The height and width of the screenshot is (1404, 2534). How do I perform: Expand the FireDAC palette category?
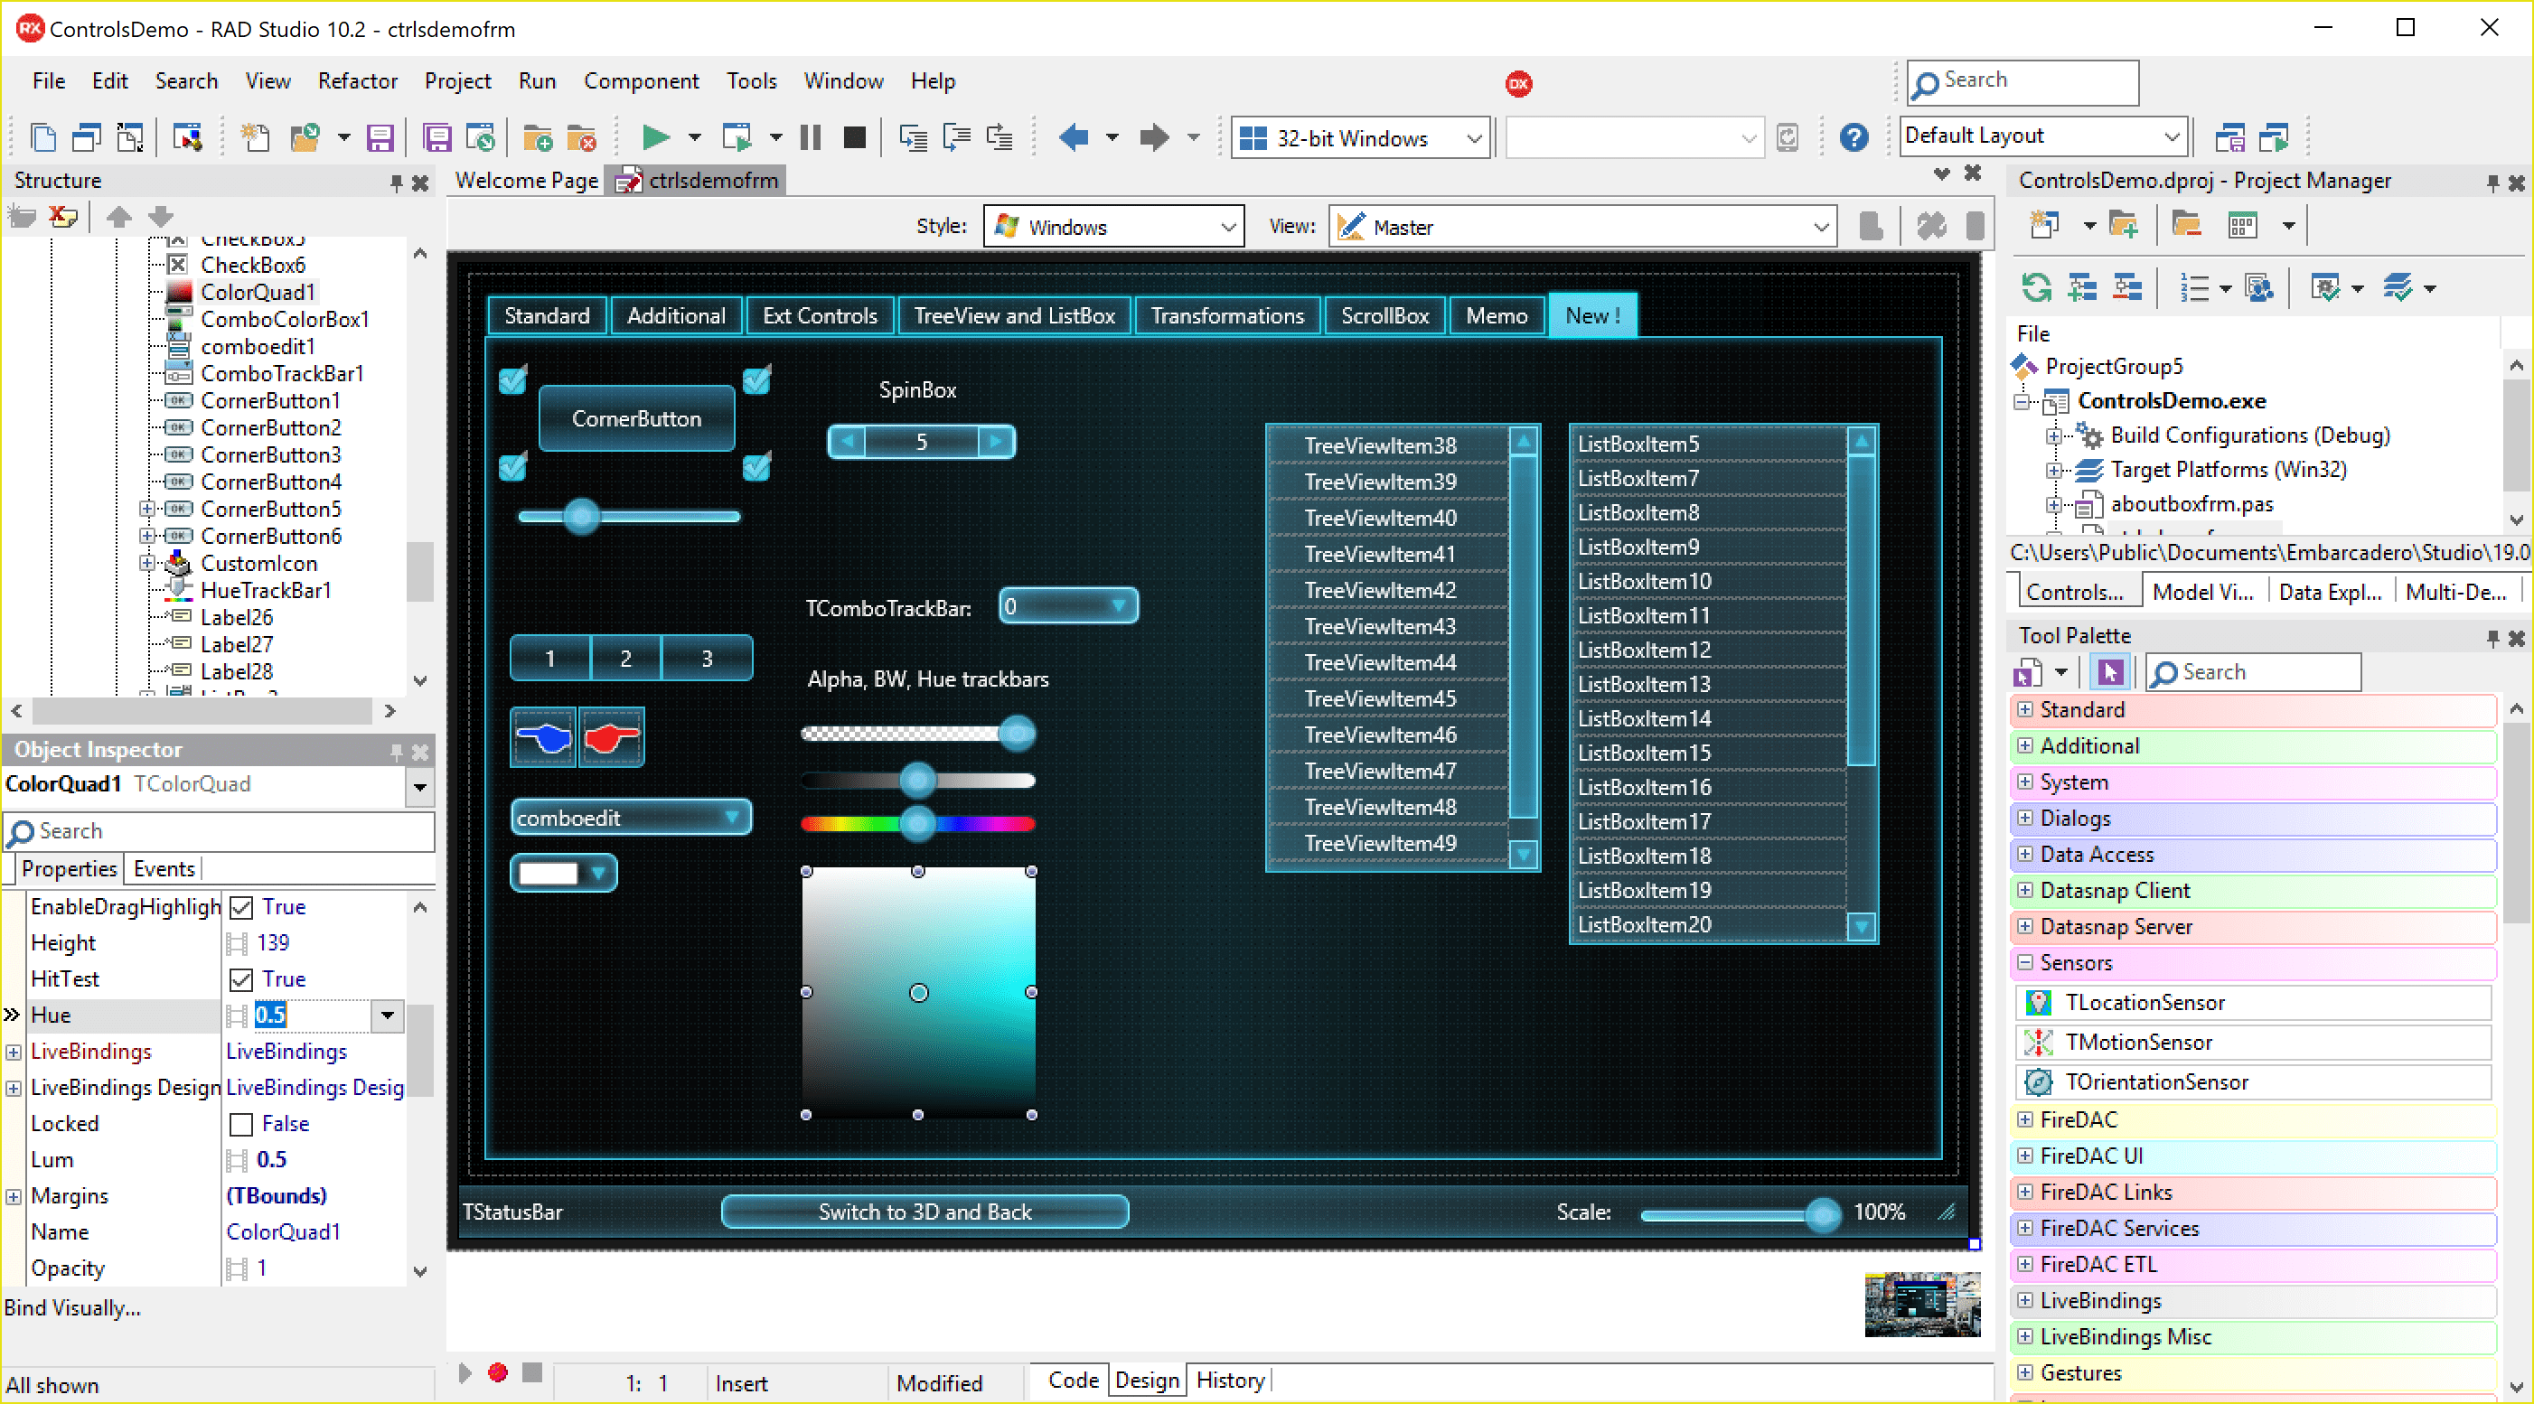pos(2024,1120)
